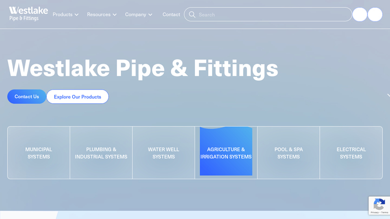Image resolution: width=390 pixels, height=219 pixels.
Task: Click the reCAPTCHA badge icon
Action: (x=379, y=204)
